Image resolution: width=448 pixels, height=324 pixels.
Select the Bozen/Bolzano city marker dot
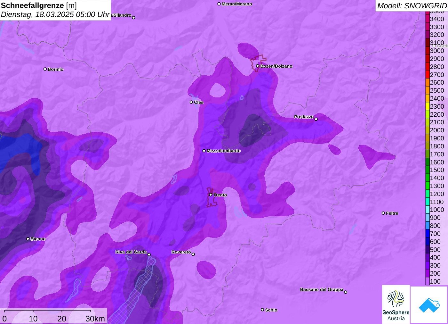257,66
